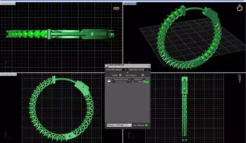This screenshot has width=246, height=143.
Task: Click the Total Gem Weight value field
Action: pos(125,69)
